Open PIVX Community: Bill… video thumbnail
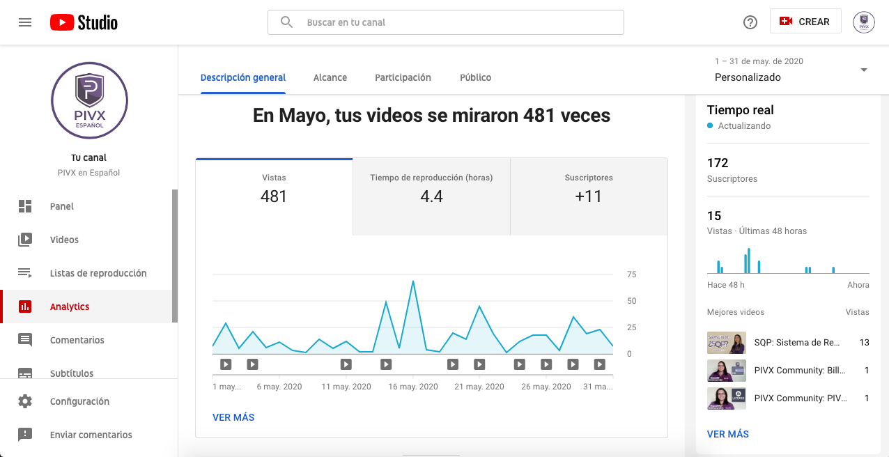Image resolution: width=889 pixels, height=457 pixels. click(x=727, y=371)
